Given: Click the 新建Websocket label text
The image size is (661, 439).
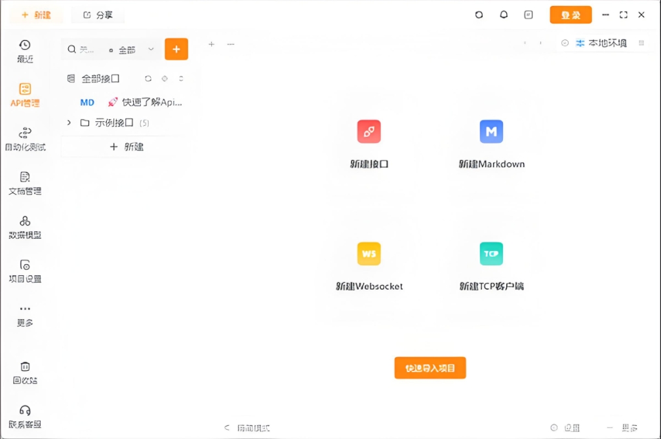Looking at the screenshot, I should coord(369,286).
